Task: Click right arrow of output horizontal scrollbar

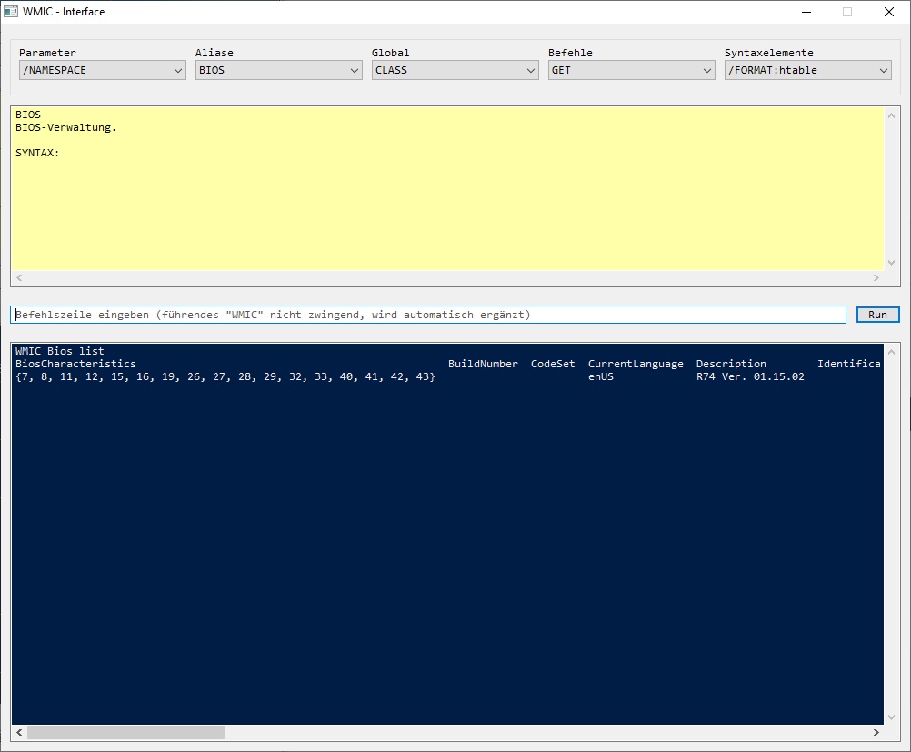Action: click(x=876, y=732)
